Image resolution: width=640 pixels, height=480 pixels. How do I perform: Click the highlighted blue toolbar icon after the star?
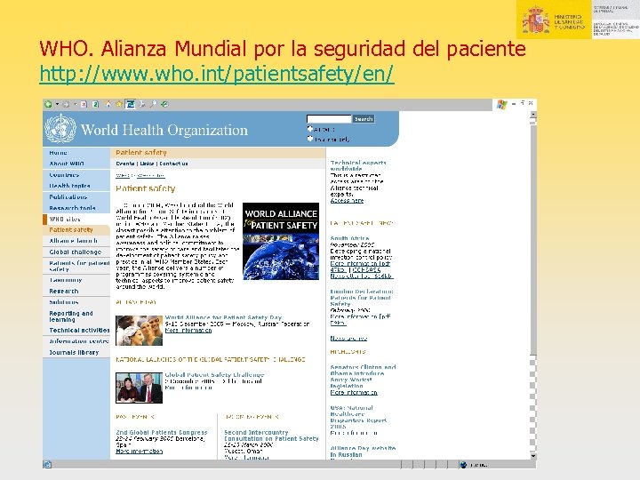pyautogui.click(x=130, y=105)
